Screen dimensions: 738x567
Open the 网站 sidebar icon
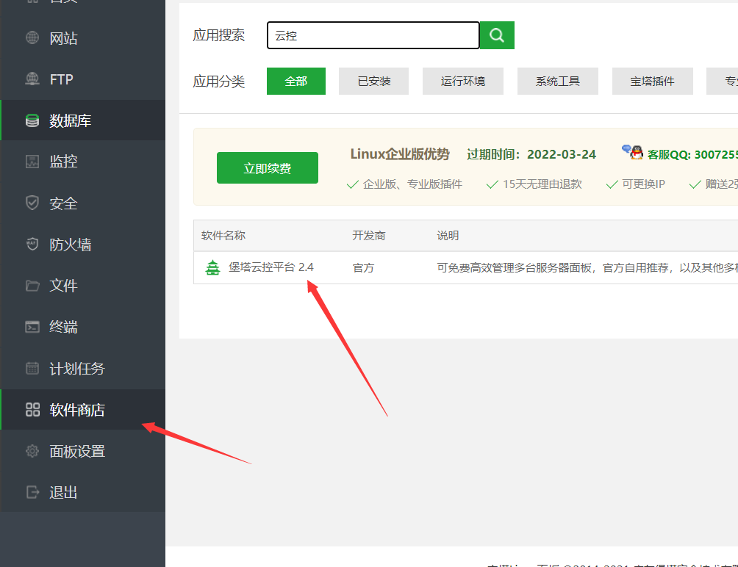[32, 37]
